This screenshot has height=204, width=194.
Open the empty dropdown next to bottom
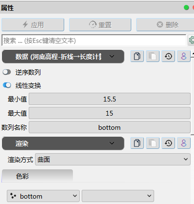pyautogui.click(x=118, y=196)
